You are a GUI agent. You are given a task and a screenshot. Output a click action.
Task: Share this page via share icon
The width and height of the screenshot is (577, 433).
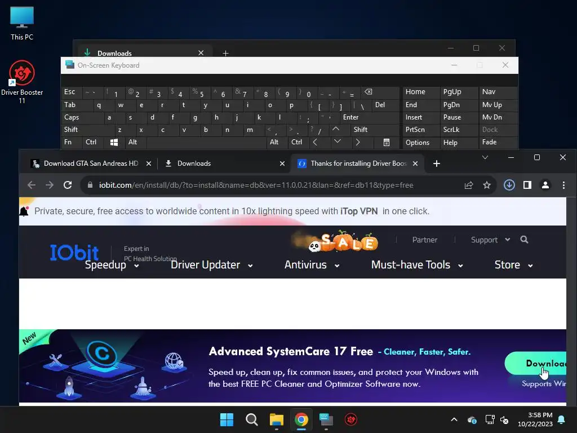coord(468,185)
